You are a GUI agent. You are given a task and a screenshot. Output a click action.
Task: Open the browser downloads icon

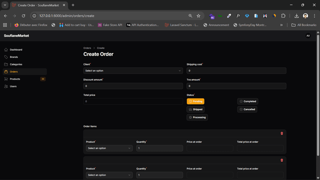click(296, 16)
